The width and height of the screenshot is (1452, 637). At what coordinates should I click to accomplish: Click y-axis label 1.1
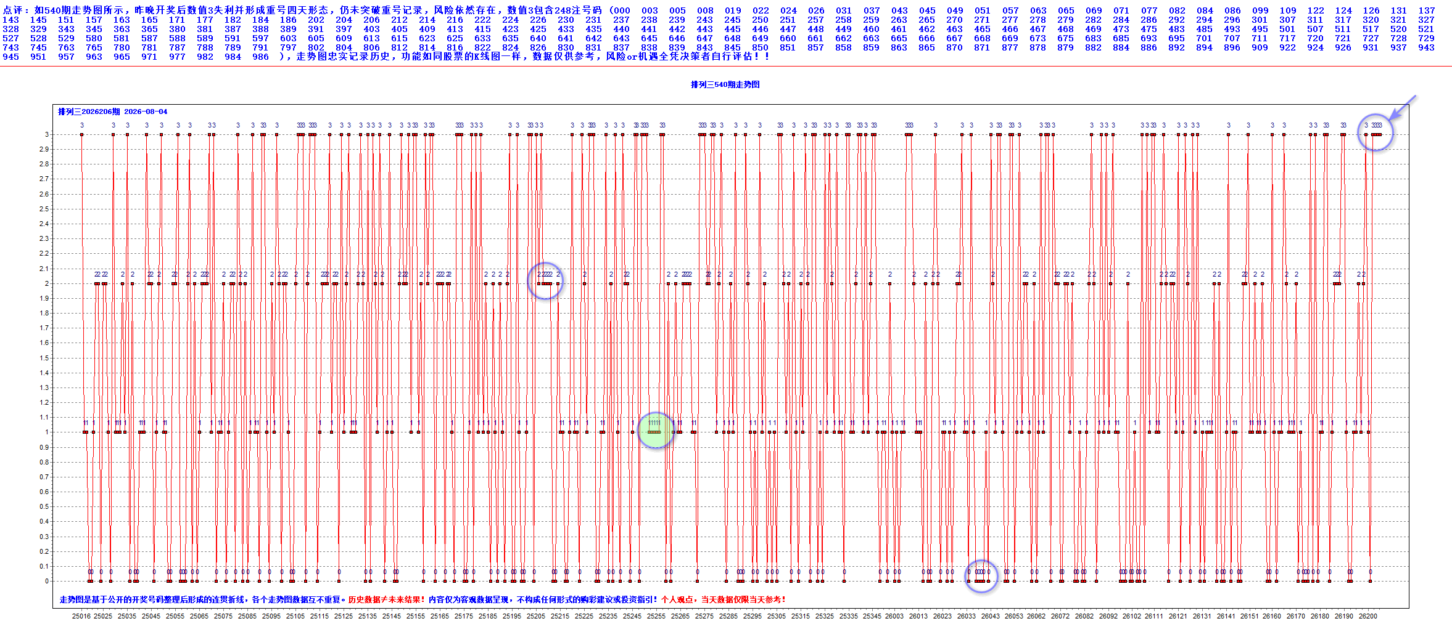point(44,417)
